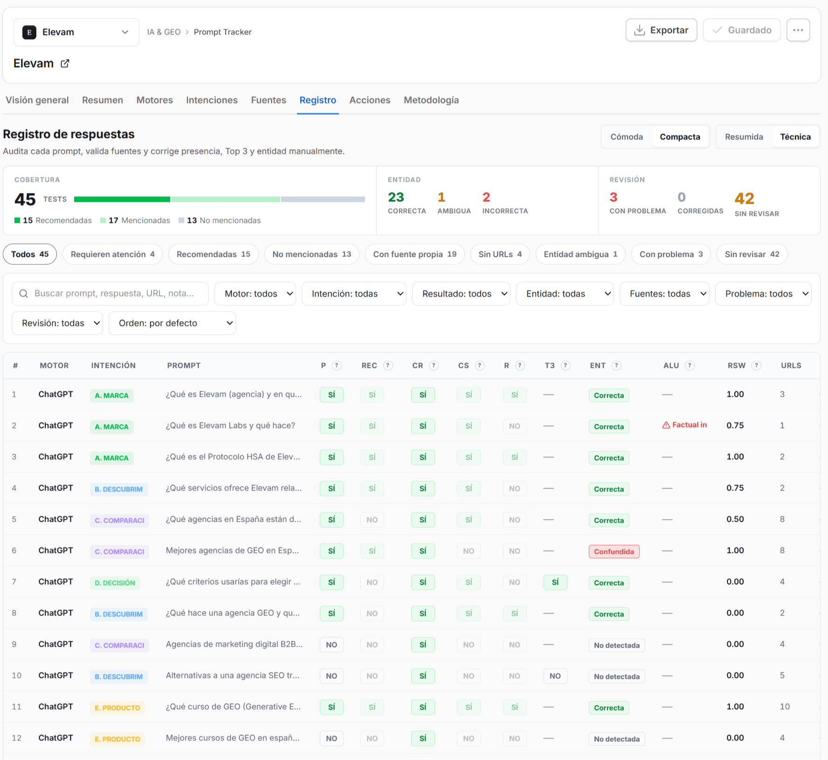Filter by No mencionadas chip
Image resolution: width=828 pixels, height=760 pixels.
(x=311, y=255)
